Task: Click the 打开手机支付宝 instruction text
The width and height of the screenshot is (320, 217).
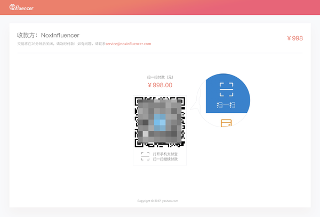Action: point(165,154)
